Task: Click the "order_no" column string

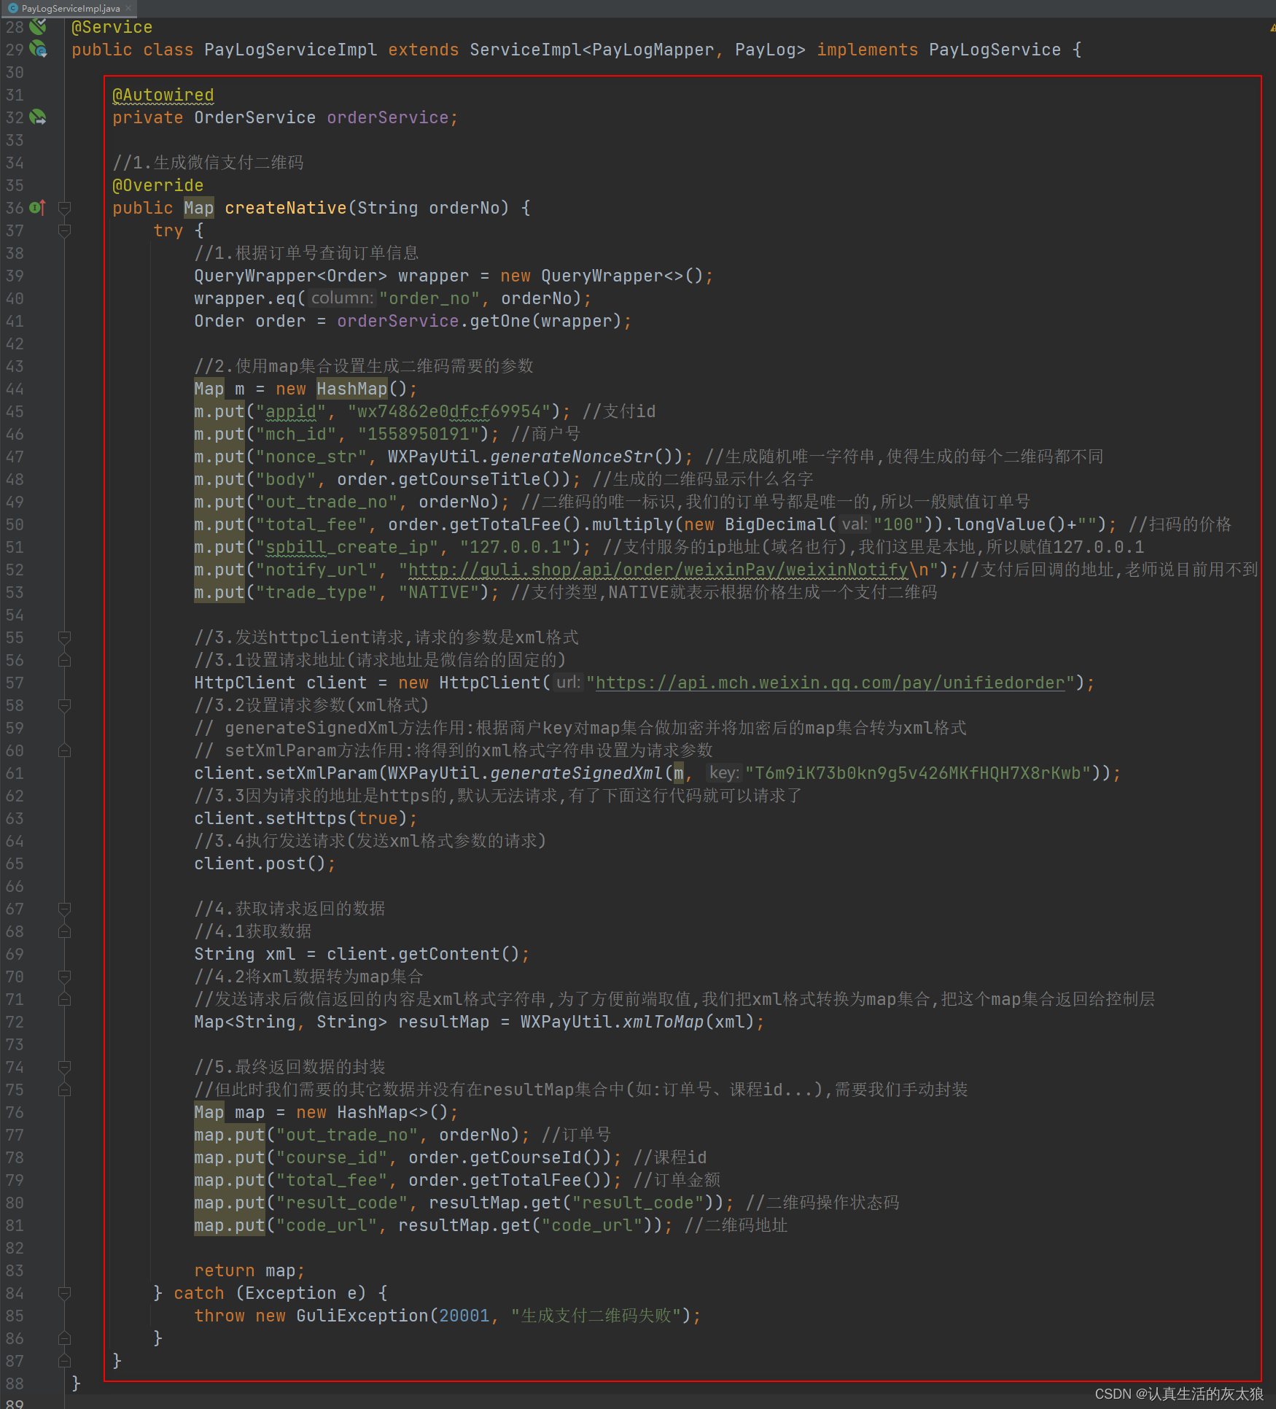Action: click(429, 298)
